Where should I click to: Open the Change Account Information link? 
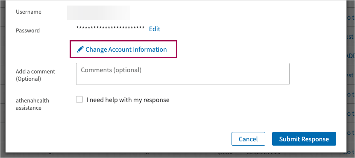[126, 50]
